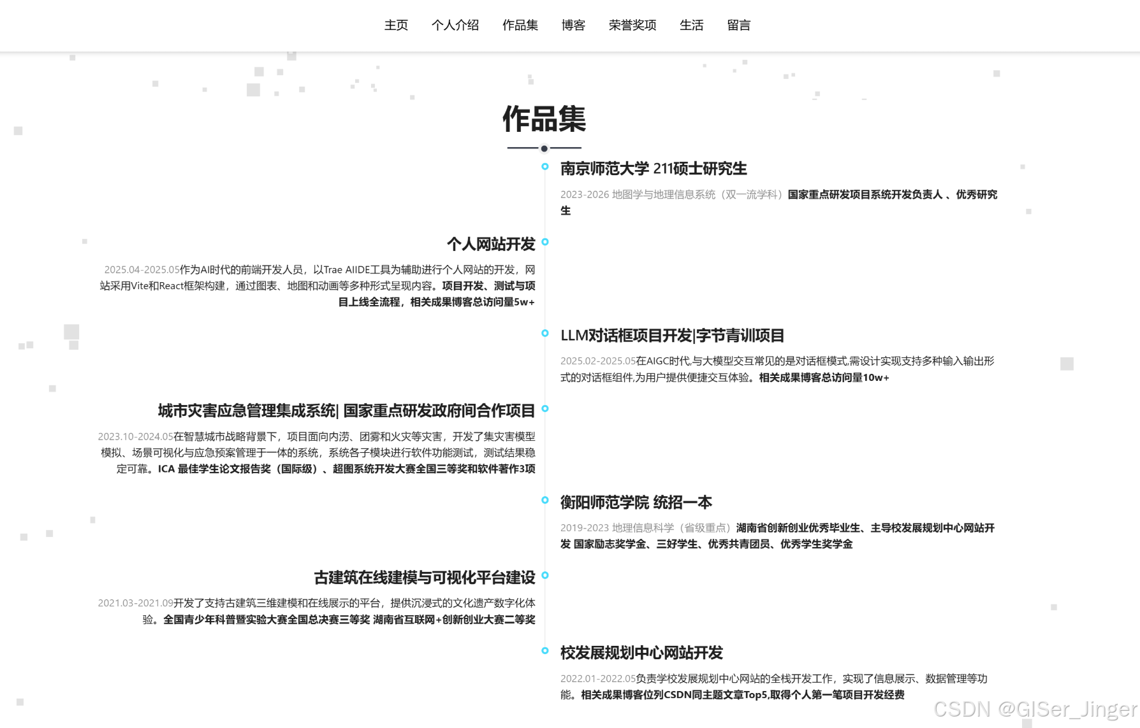The width and height of the screenshot is (1140, 728).
Task: Click bold text 国家重点研发项目系统开发负责人
Action: click(x=865, y=194)
